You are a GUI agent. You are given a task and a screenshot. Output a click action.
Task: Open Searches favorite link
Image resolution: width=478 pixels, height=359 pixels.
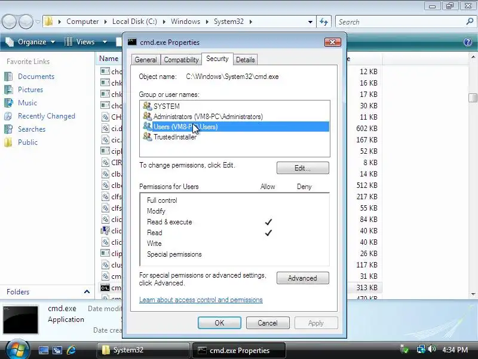[32, 129]
